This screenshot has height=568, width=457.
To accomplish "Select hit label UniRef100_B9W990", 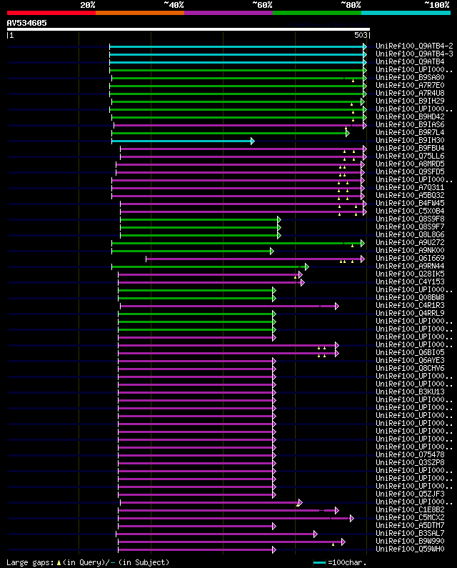I will coord(410,541).
